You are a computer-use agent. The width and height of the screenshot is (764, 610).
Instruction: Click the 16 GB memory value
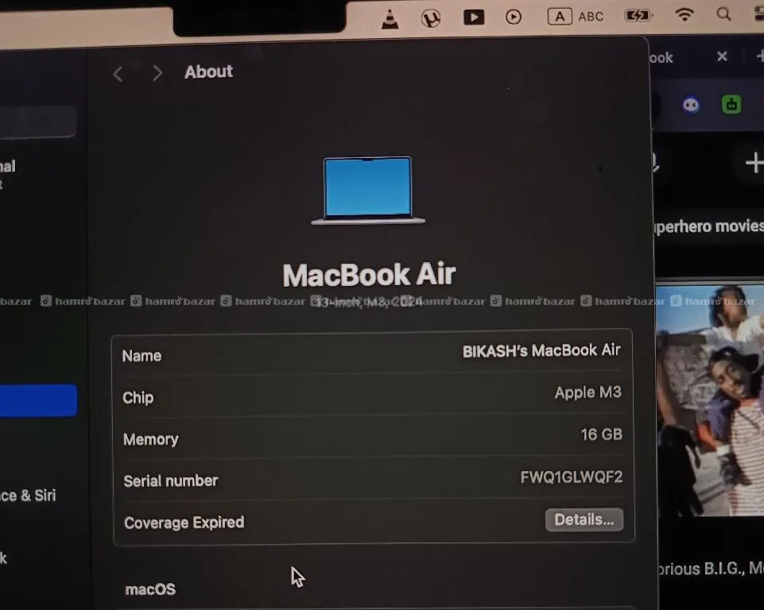pos(601,434)
